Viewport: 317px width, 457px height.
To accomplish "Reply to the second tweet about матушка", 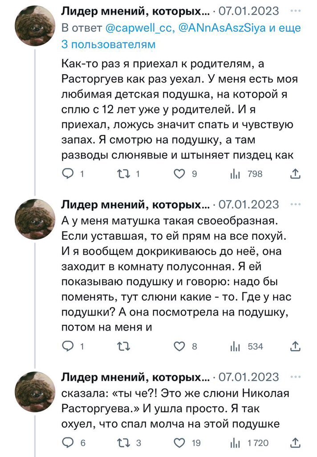I will pyautogui.click(x=68, y=347).
